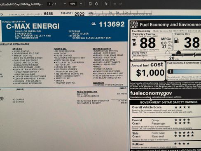
Task: Click the EPA DOT logo
Action: click(134, 25)
